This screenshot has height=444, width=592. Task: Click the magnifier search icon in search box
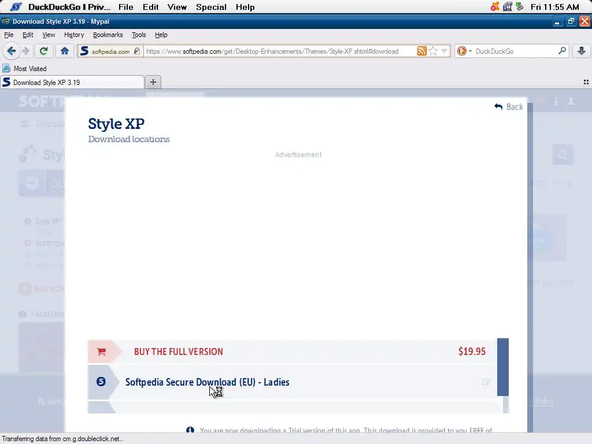[562, 51]
